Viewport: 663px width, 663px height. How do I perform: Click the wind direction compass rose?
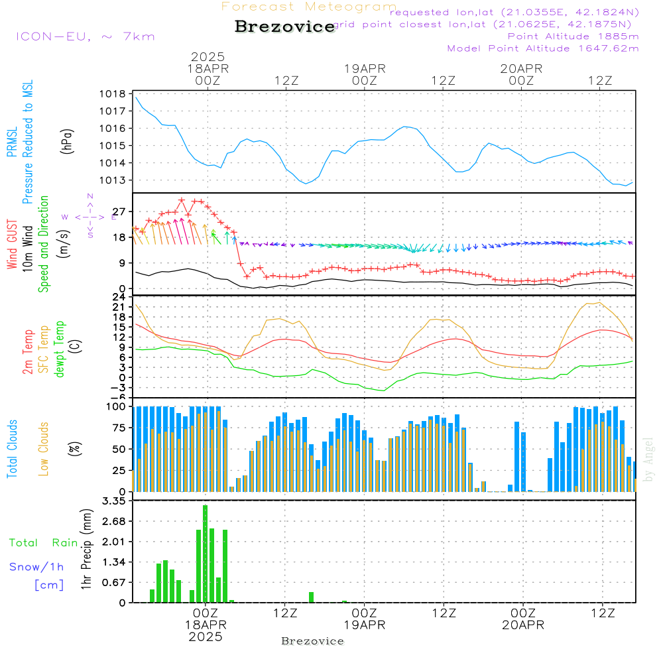[90, 217]
